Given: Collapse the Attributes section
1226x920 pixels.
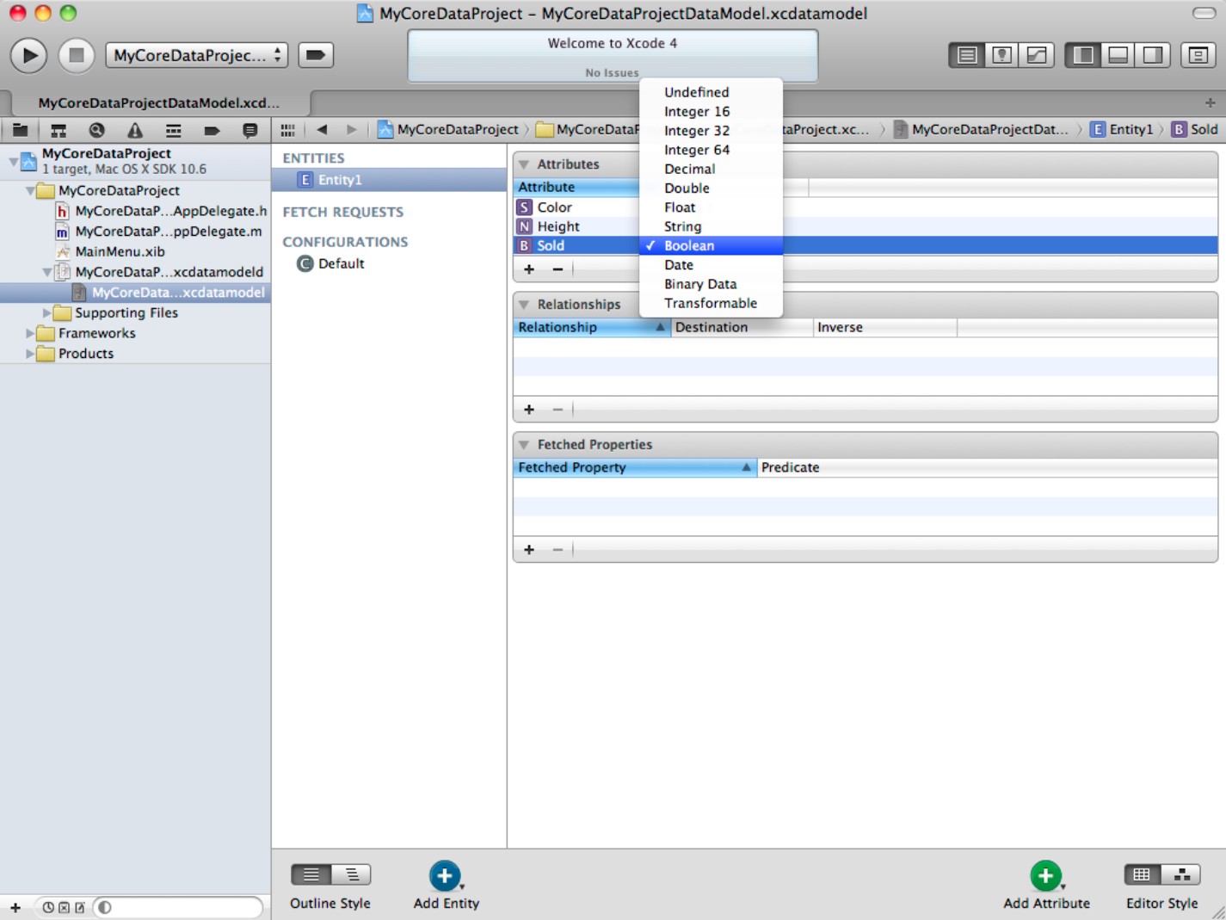Looking at the screenshot, I should coord(523,164).
